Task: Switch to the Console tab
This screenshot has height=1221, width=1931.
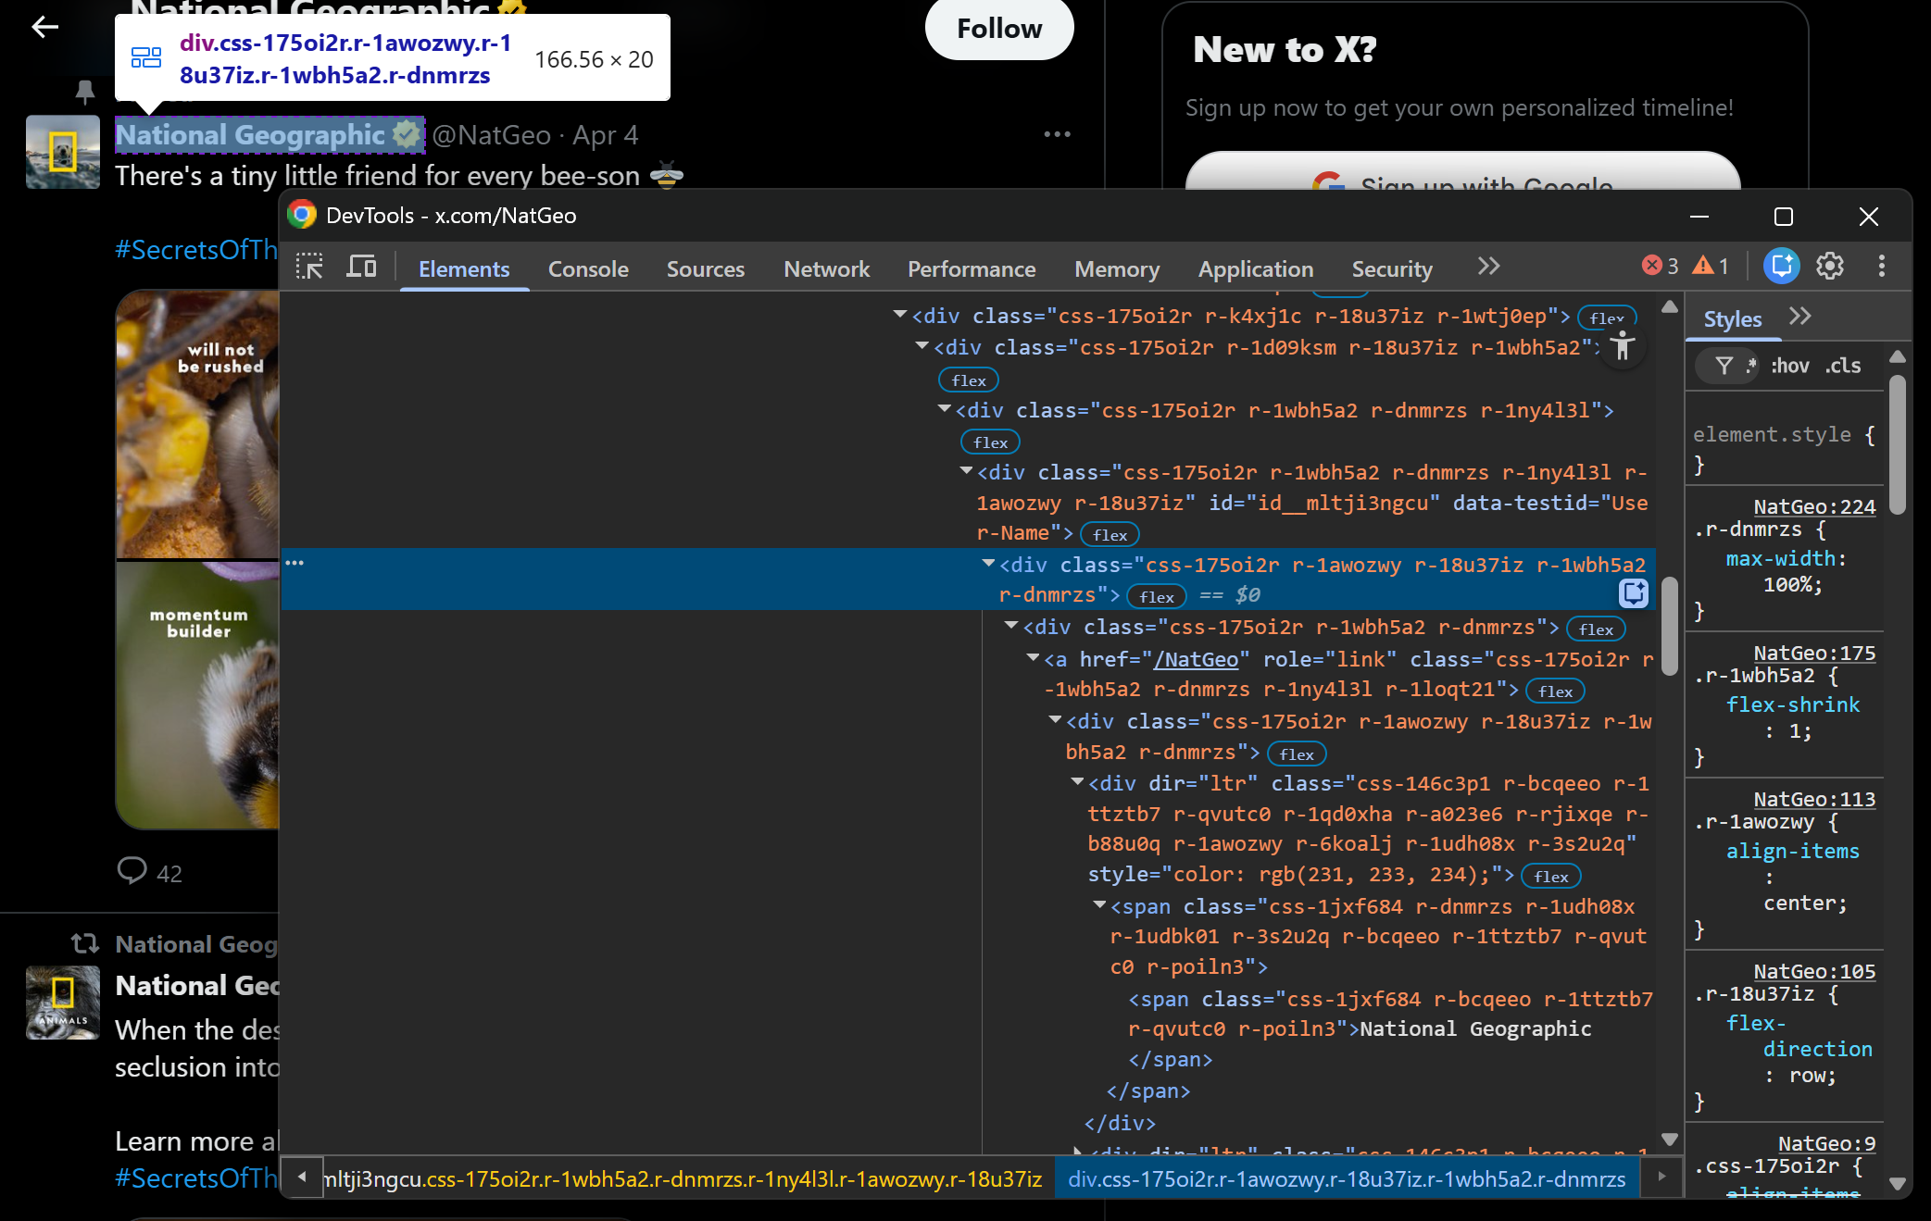Action: pyautogui.click(x=588, y=268)
